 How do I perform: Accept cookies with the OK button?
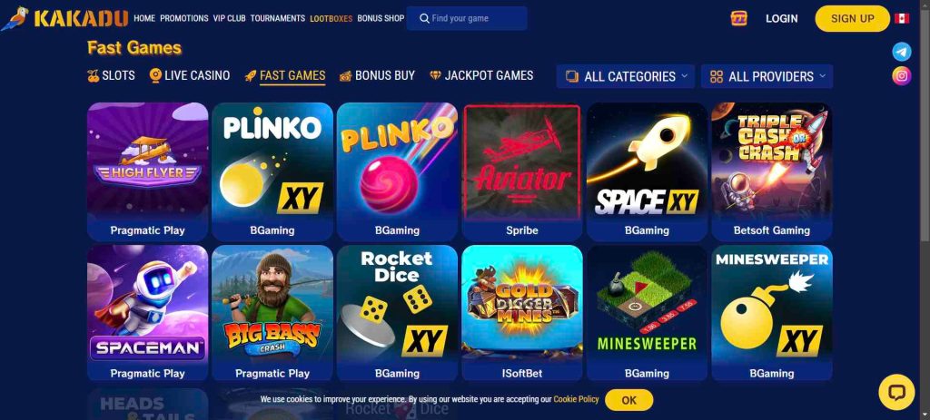628,400
